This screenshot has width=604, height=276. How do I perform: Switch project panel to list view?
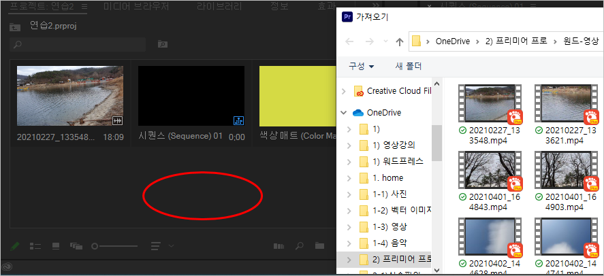[x=35, y=246]
